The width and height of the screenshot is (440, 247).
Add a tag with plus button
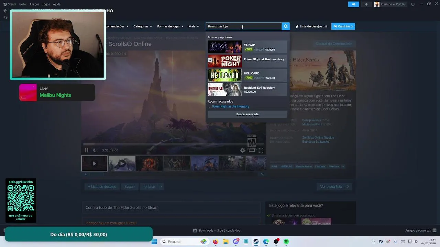(x=343, y=167)
